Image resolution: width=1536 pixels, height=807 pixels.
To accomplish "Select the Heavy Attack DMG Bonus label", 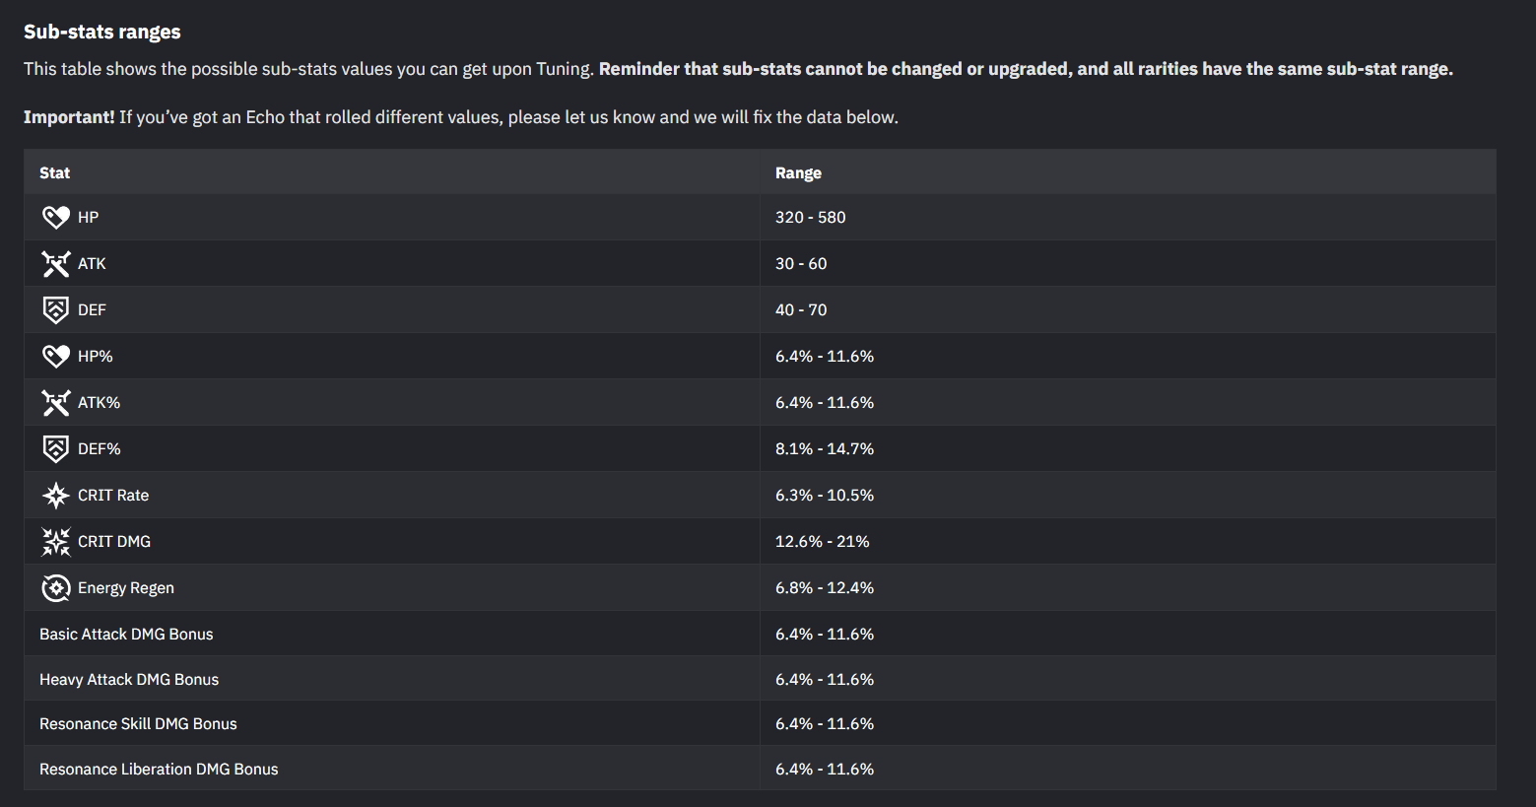I will 129,679.
